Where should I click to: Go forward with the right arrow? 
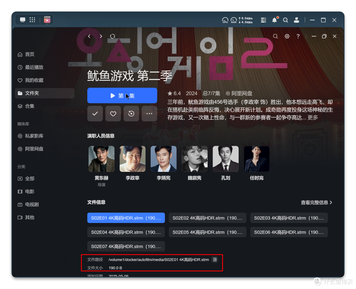[101, 36]
